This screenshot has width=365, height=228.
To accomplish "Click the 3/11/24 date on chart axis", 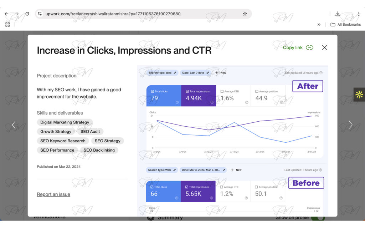I will point(234,152).
